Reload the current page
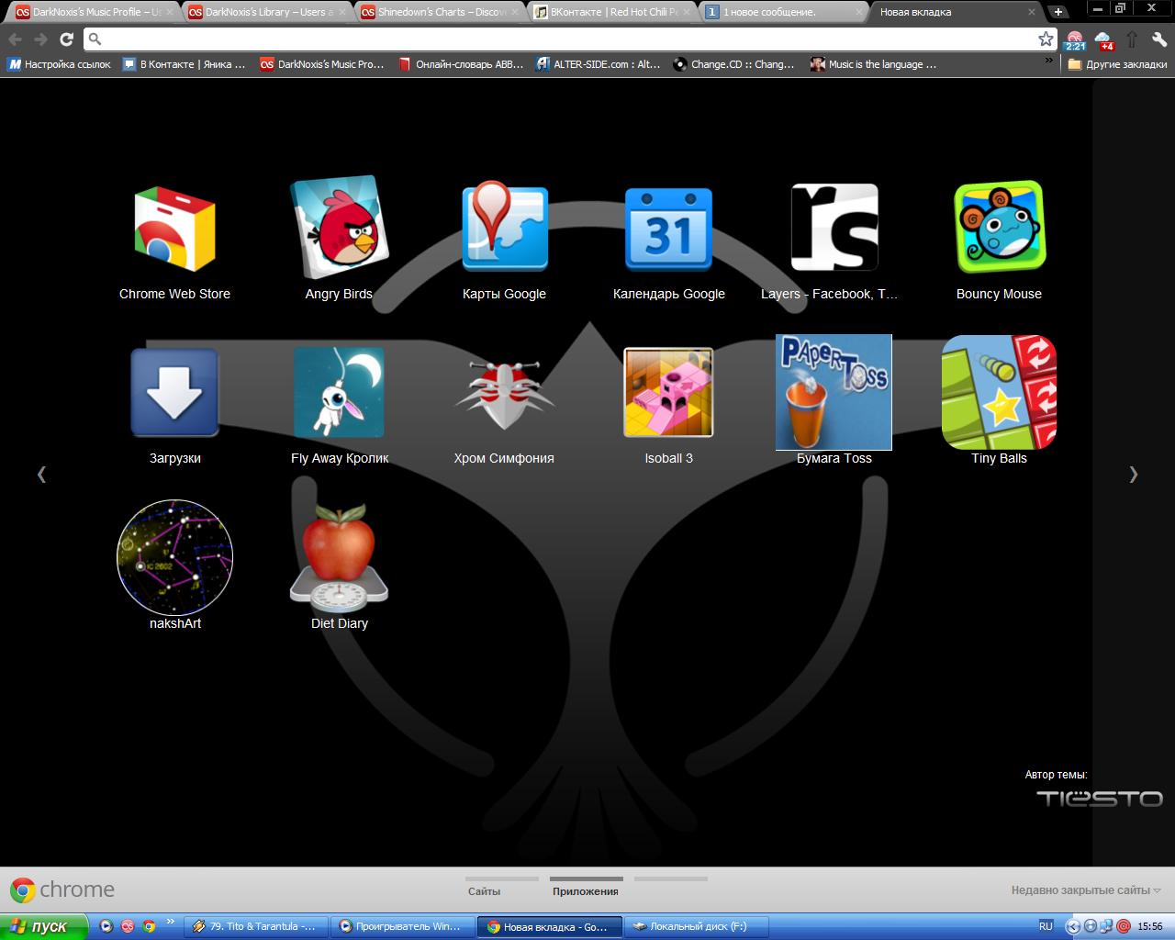1175x940 pixels. (x=66, y=39)
